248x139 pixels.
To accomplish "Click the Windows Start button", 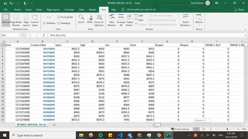I will [x=5, y=135].
